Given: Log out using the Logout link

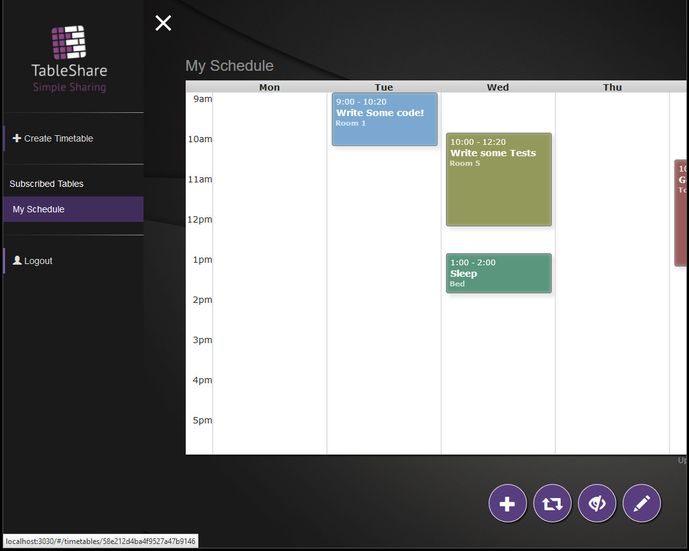Looking at the screenshot, I should 38,261.
